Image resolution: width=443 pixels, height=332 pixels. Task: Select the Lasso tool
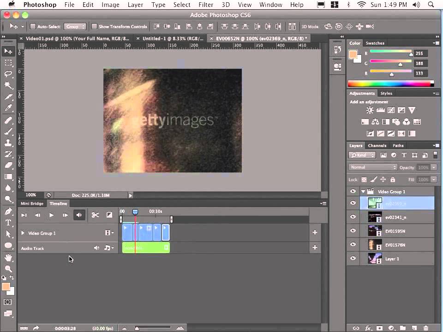8,74
